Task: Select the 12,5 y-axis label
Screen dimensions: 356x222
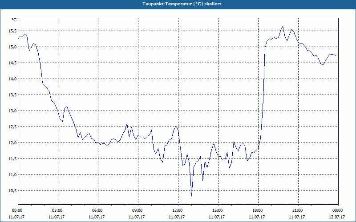Action: [12, 127]
